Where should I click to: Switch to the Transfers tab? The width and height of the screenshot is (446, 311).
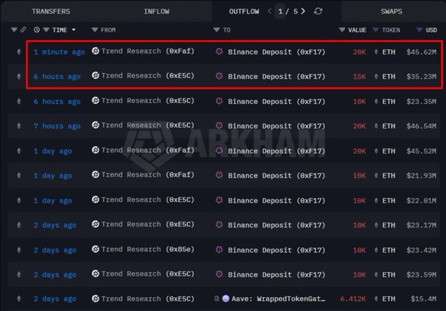(51, 11)
